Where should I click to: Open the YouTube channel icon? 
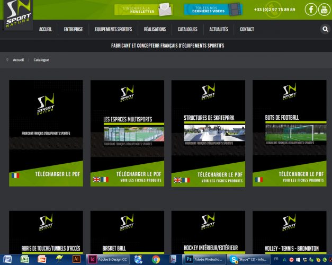coord(324,10)
